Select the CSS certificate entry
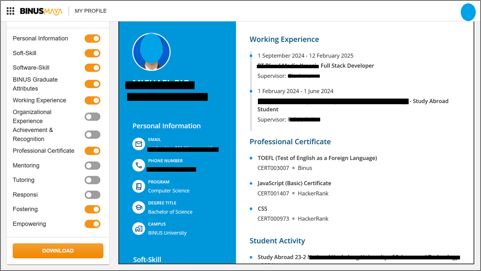The image size is (481, 271). [x=262, y=208]
